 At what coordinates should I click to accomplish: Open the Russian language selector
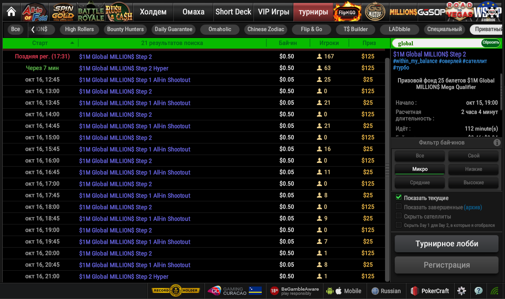click(x=385, y=291)
